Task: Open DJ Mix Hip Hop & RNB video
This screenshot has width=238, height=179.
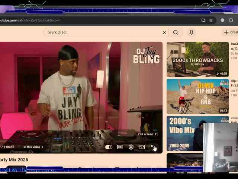Action: (197, 96)
